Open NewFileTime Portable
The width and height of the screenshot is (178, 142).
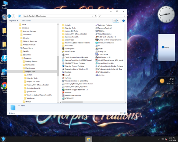pos(72,95)
